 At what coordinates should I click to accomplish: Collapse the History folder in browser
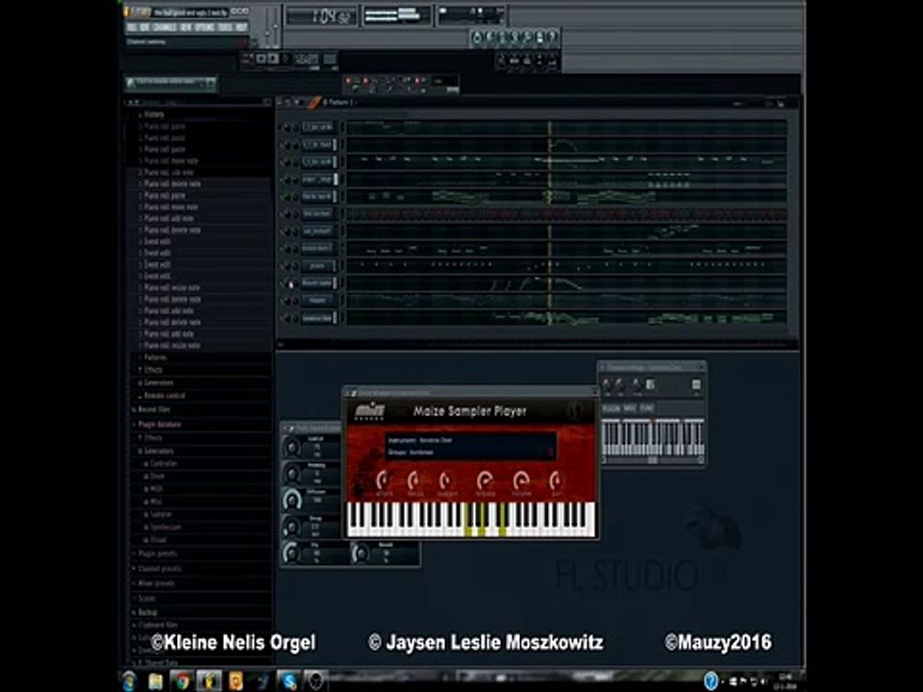153,114
